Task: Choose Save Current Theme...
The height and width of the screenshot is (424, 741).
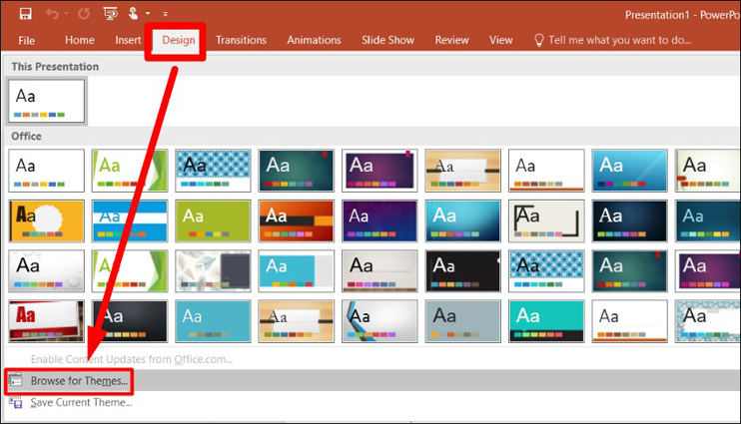Action: click(x=81, y=402)
